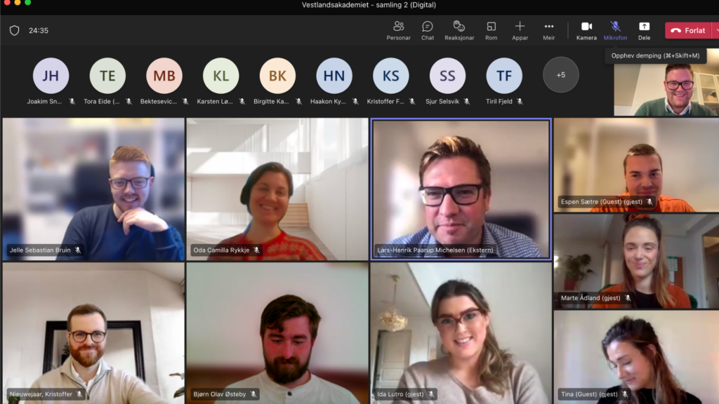Image resolution: width=719 pixels, height=404 pixels.
Task: Select the TE Tora Eide avatar
Action: point(107,76)
